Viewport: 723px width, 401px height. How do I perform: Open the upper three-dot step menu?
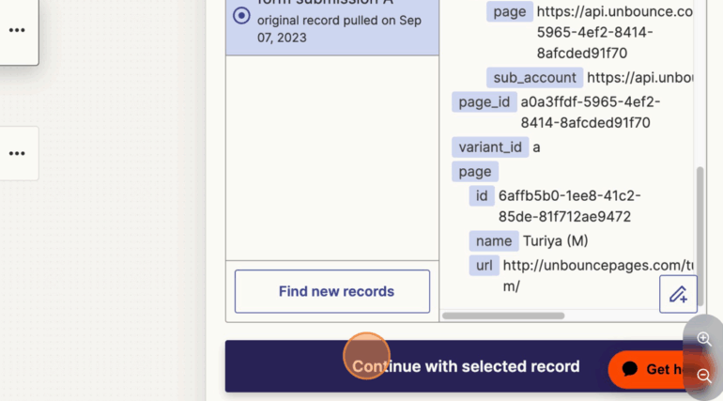pos(17,30)
